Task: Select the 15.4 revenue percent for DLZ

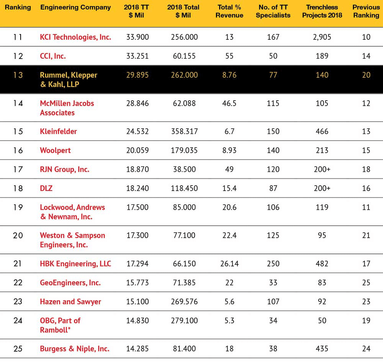Action: click(229, 188)
